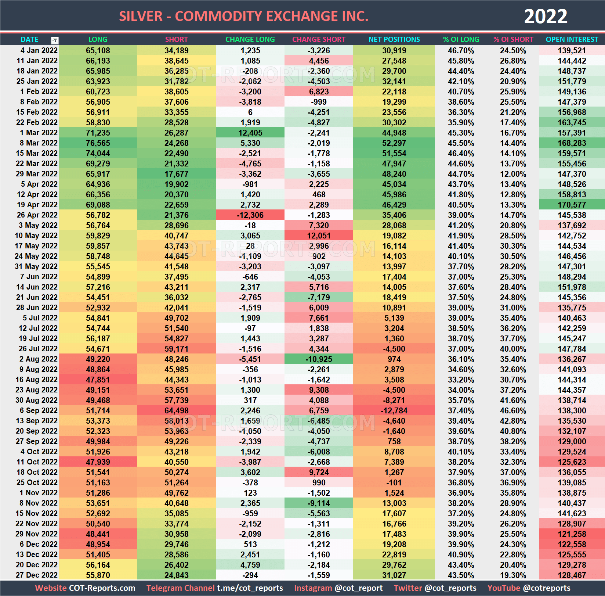Select the 2022 year label
The height and width of the screenshot is (596, 605).
click(546, 16)
